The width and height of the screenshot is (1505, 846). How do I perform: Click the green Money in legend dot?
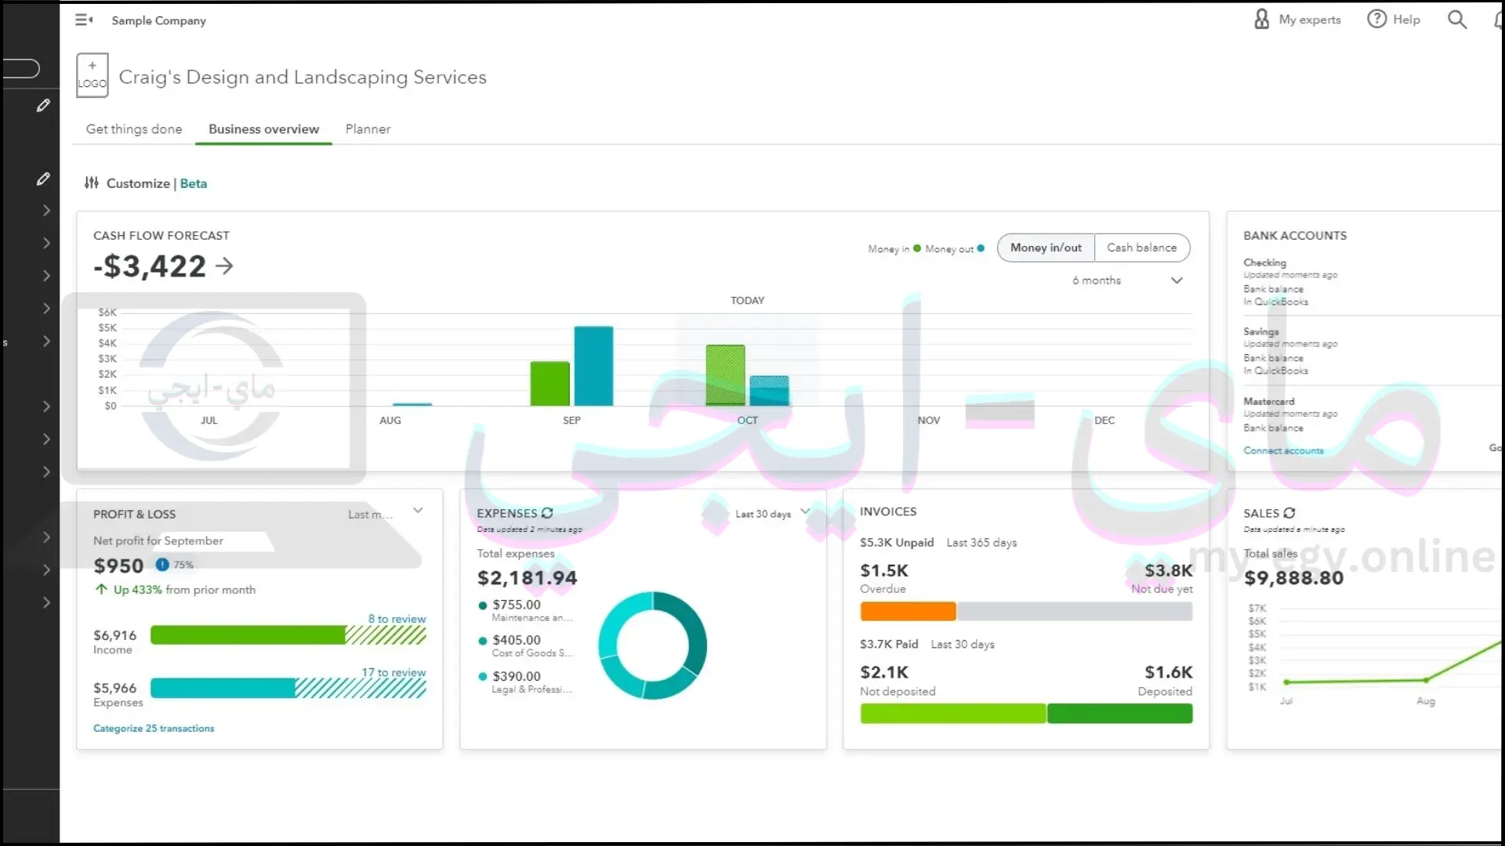point(917,248)
